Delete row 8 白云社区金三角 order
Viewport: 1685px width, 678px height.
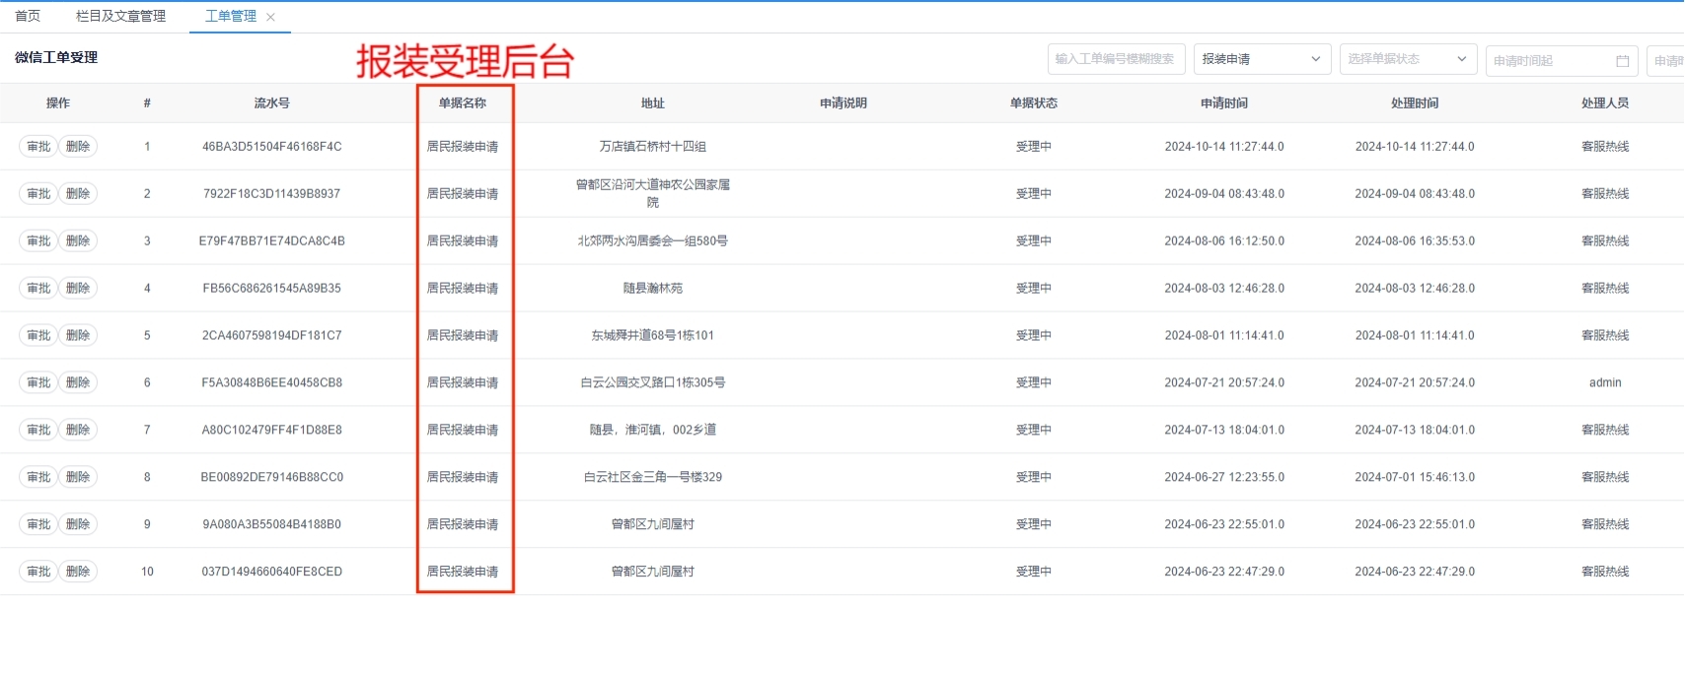click(x=78, y=477)
